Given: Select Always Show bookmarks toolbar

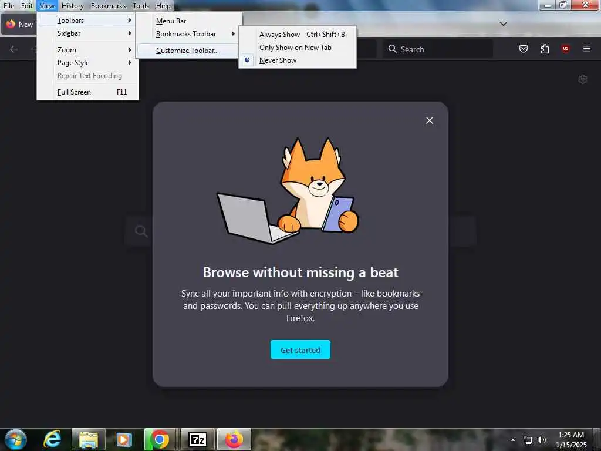Looking at the screenshot, I should (x=298, y=35).
